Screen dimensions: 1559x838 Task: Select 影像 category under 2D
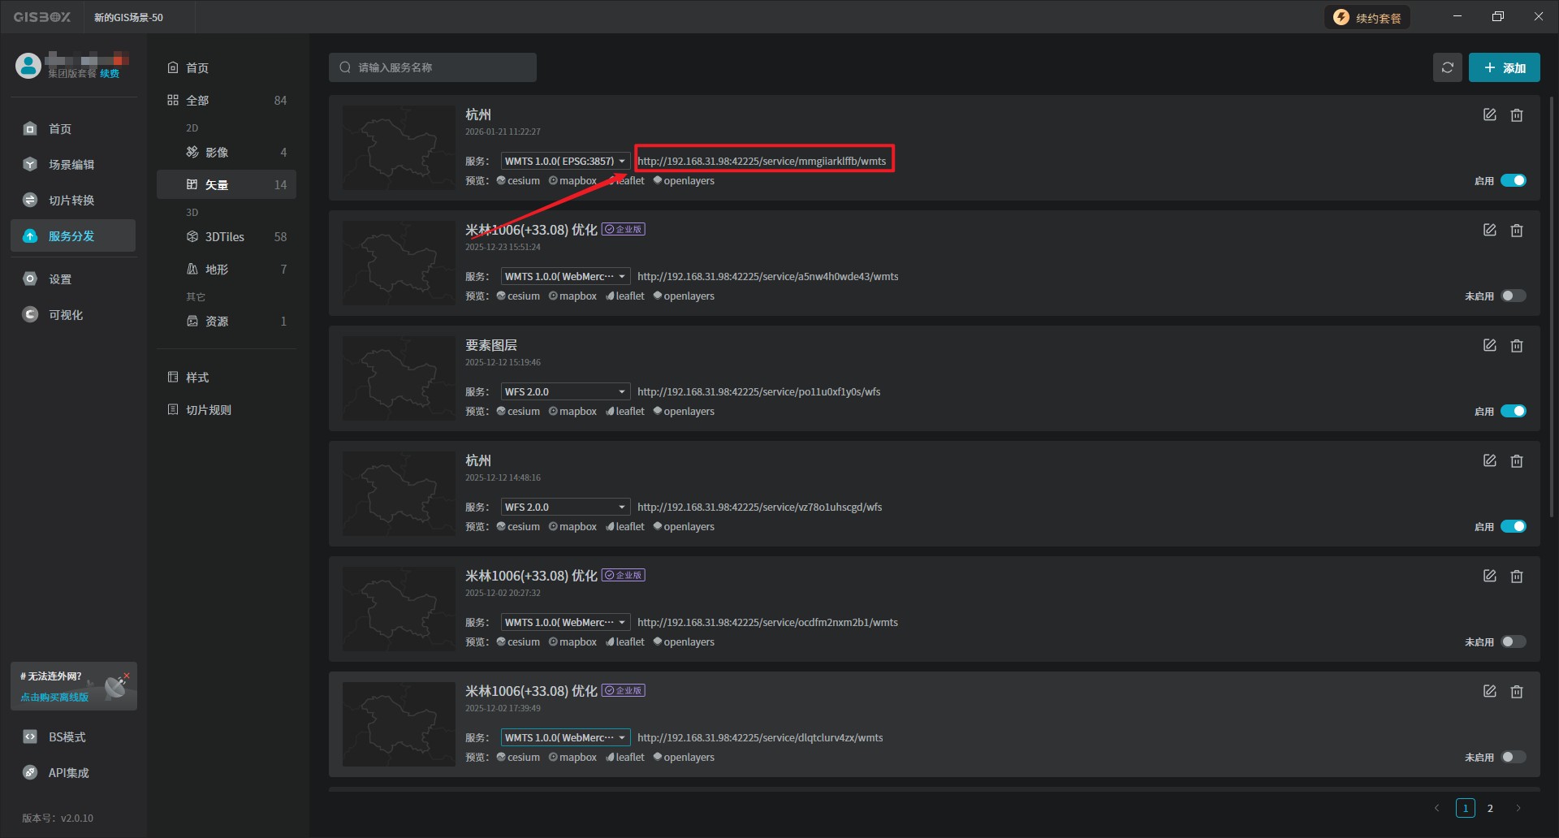[x=217, y=153]
